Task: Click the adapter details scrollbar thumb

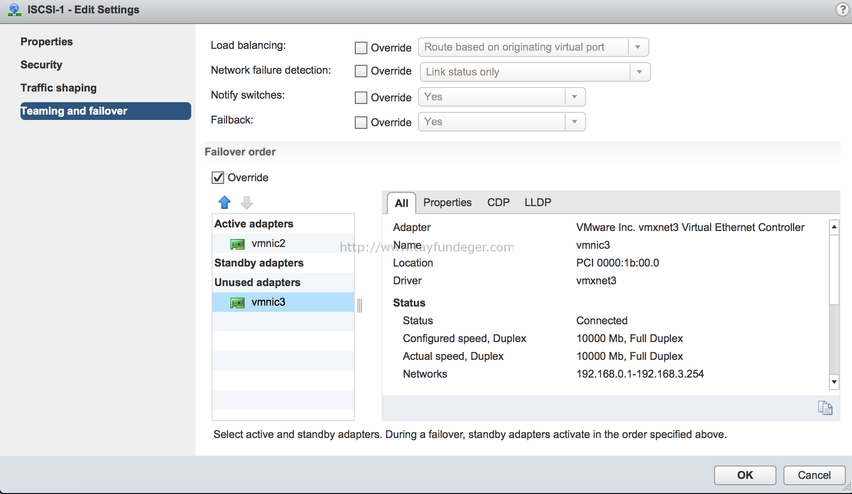Action: click(834, 270)
